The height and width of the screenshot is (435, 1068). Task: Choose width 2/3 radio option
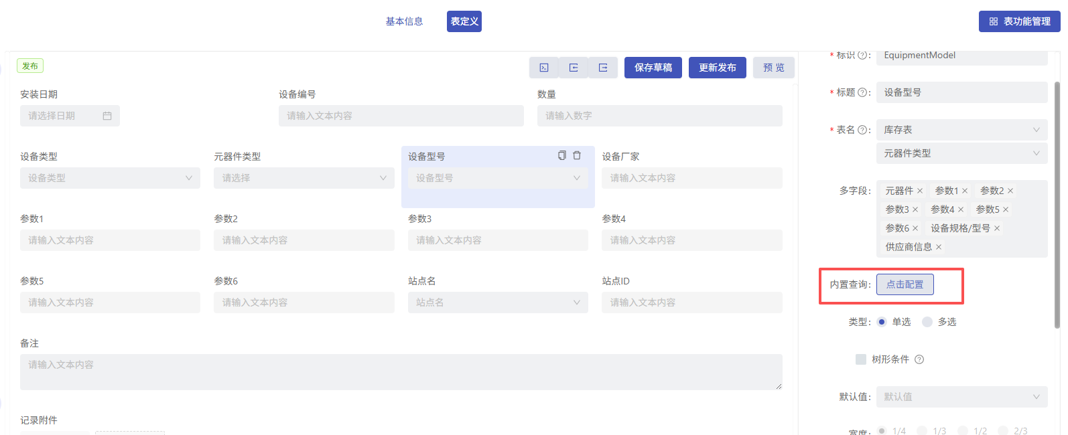coord(1003,431)
